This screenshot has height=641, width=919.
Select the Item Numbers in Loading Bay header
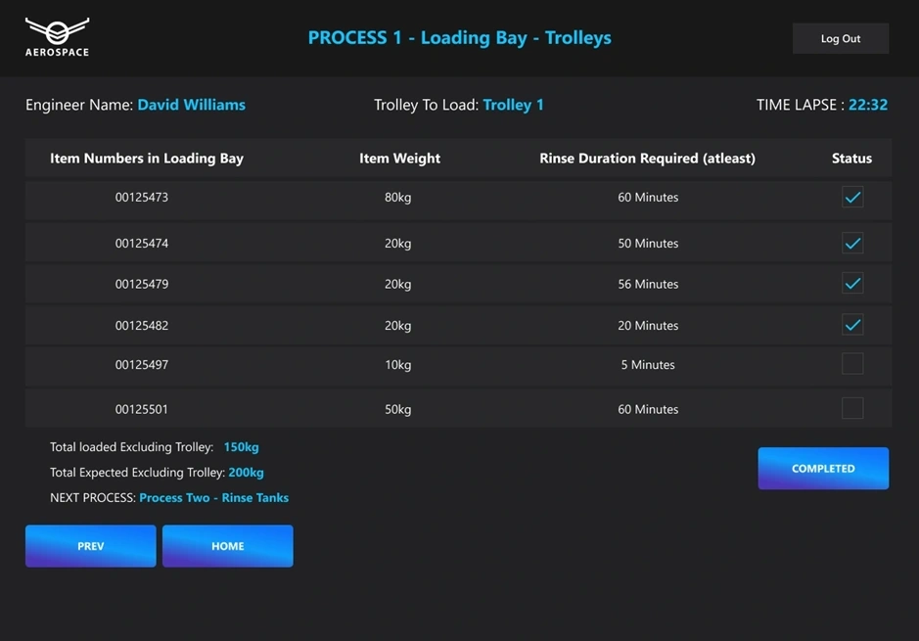147,159
